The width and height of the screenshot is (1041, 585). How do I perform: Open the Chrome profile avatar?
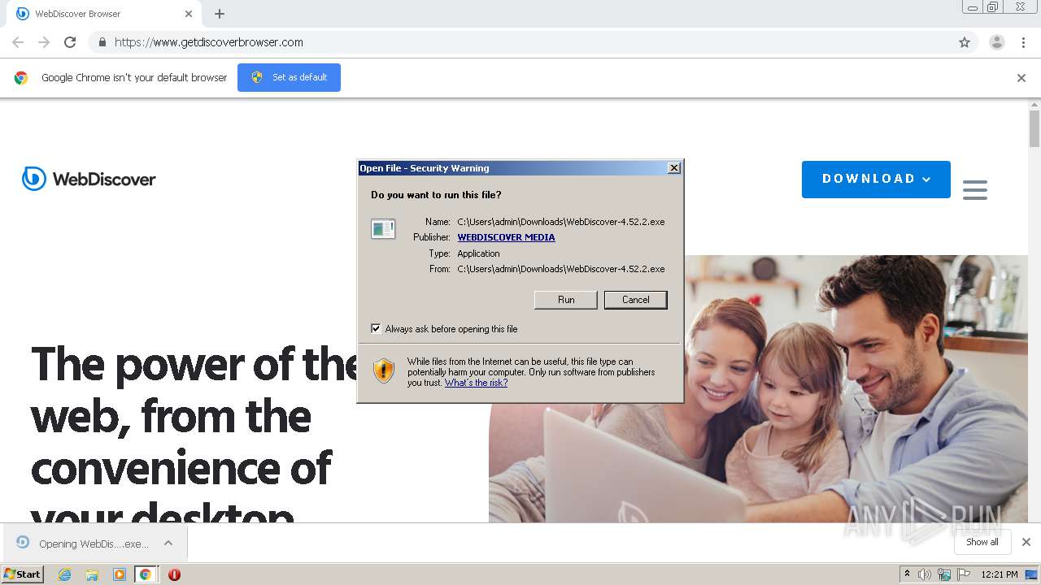tap(997, 42)
